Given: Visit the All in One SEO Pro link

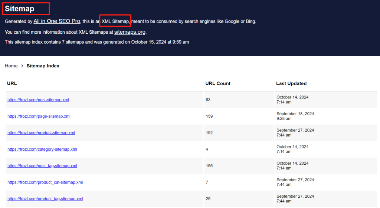Looking at the screenshot, I should pyautogui.click(x=57, y=21).
